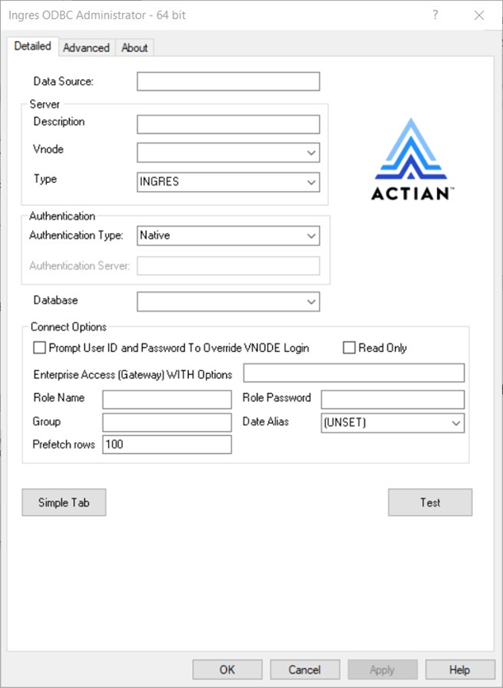The height and width of the screenshot is (688, 503).
Task: Focus the Prefetch rows input field
Action: click(x=167, y=445)
